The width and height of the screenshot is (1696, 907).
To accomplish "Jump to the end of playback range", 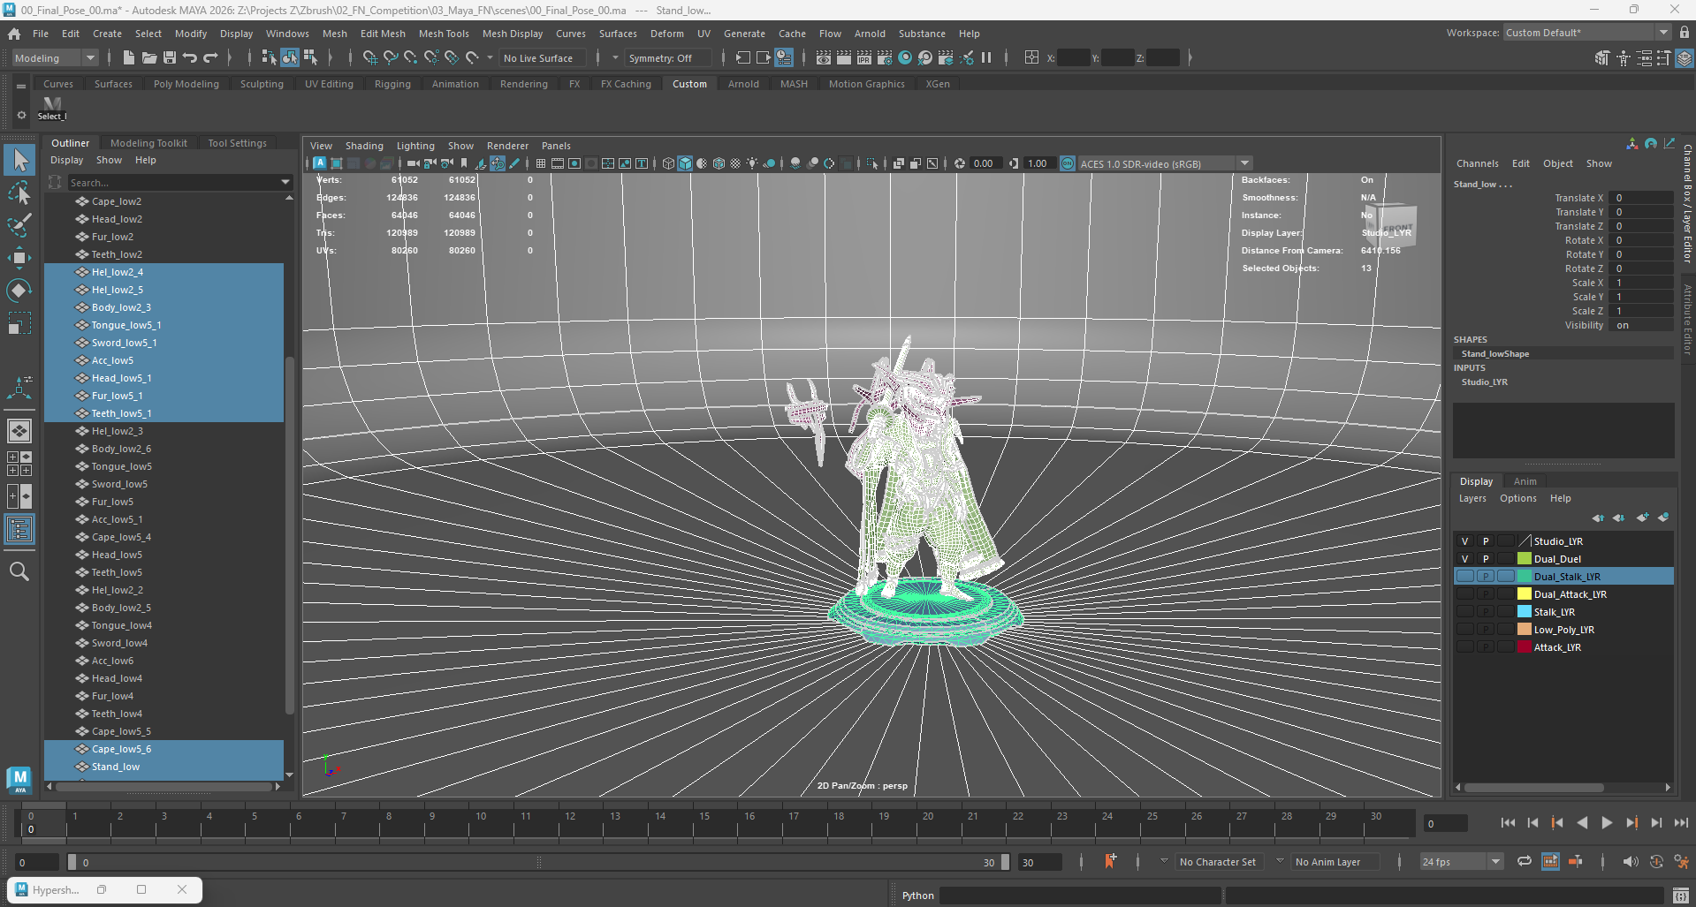I will pyautogui.click(x=1680, y=823).
